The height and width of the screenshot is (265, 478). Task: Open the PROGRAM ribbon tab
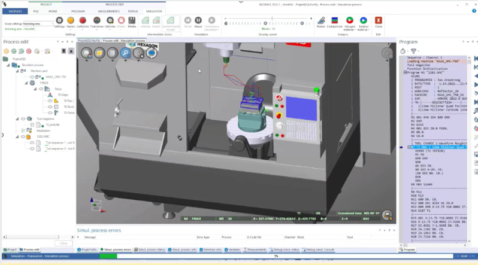pos(78,11)
